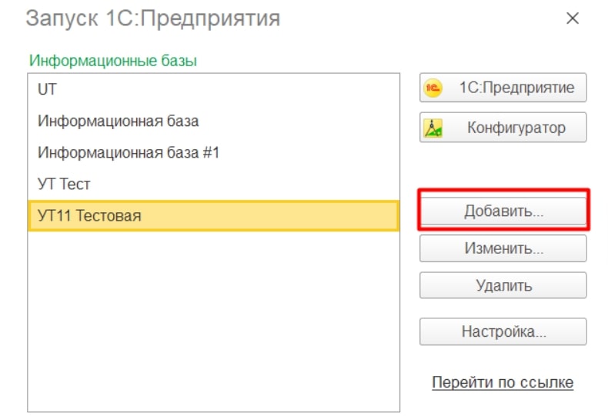Click the 1C yellow logo icon
The image size is (608, 416).
[433, 88]
